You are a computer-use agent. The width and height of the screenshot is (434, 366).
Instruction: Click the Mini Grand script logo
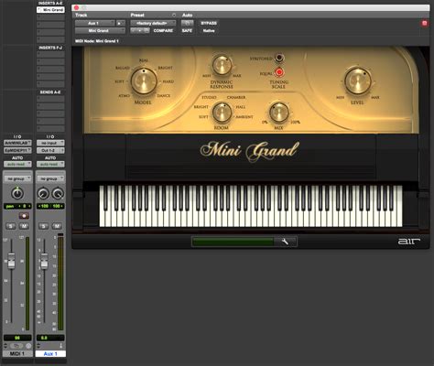point(250,151)
